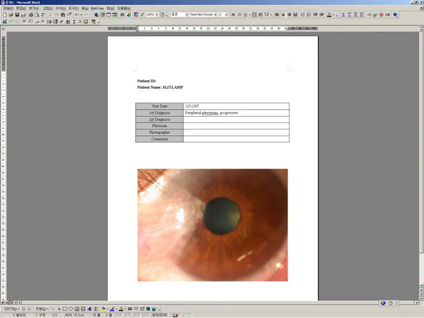Click the New blank document icon

[x=4, y=14]
